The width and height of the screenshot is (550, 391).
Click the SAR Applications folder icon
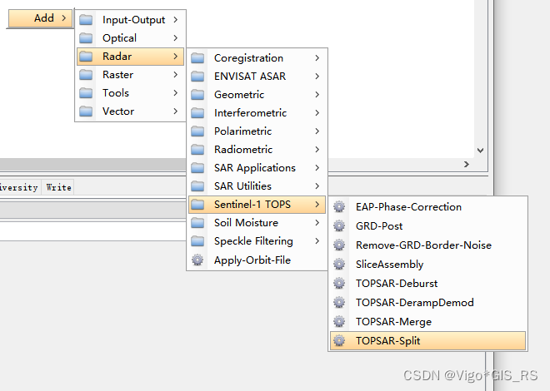[x=197, y=168]
